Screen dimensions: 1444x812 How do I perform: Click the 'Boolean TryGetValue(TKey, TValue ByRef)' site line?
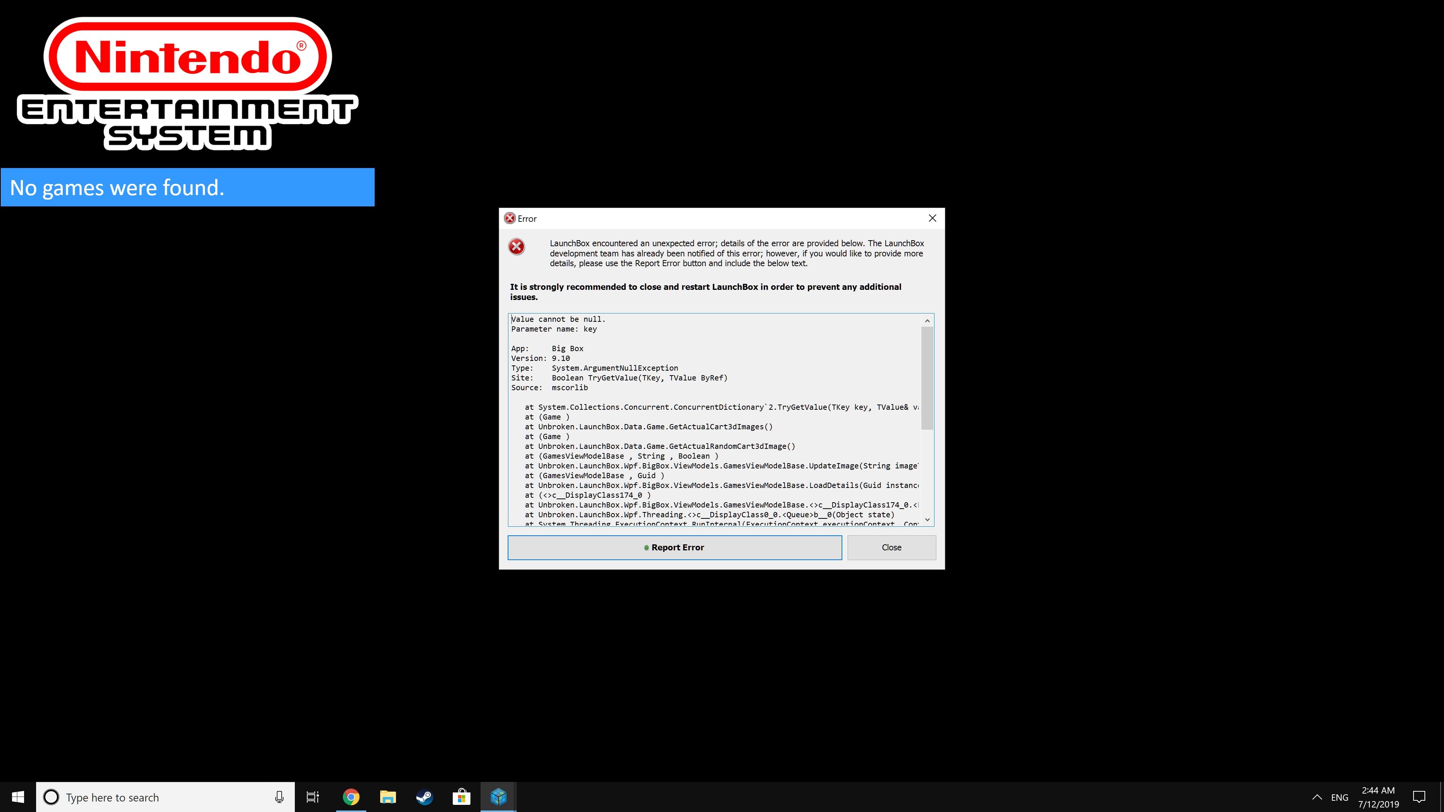point(640,378)
